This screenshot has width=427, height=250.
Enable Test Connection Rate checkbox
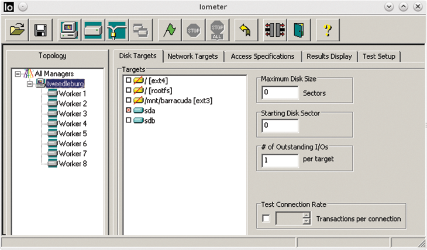[x=266, y=219]
